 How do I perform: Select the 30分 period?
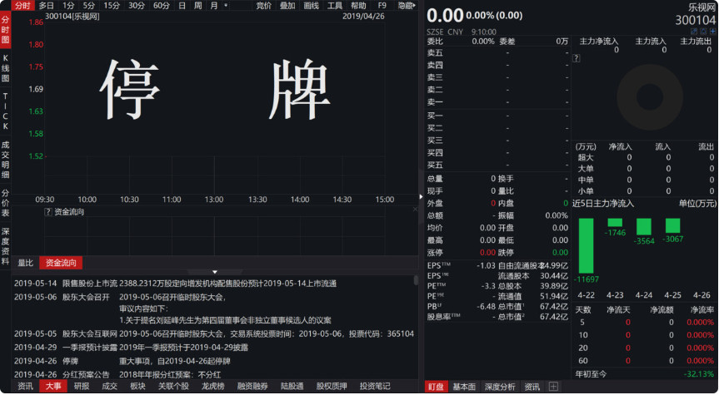tap(136, 6)
